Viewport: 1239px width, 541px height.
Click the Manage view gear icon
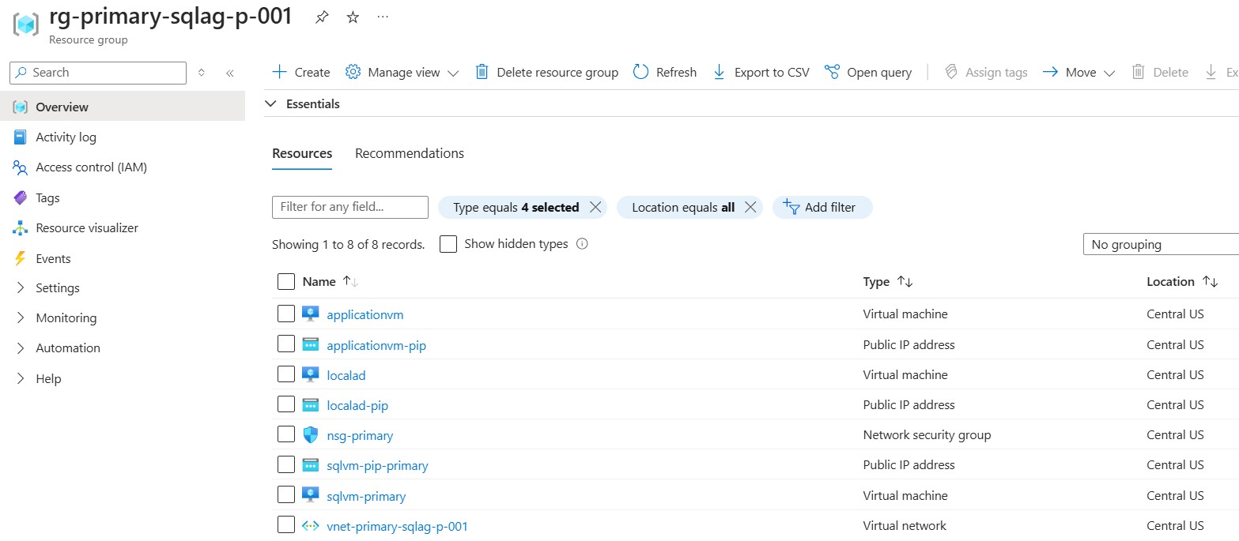[x=353, y=72]
